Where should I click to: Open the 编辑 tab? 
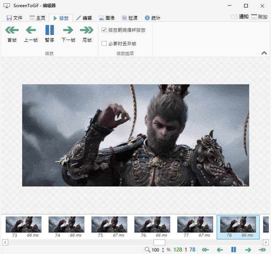coord(84,18)
